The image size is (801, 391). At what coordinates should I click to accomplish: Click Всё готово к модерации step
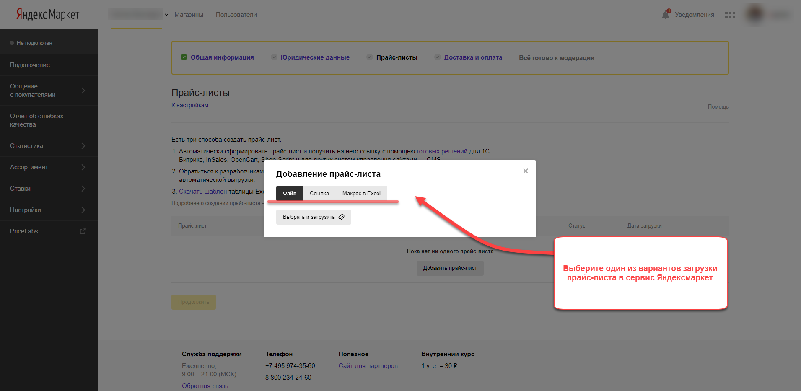(557, 58)
